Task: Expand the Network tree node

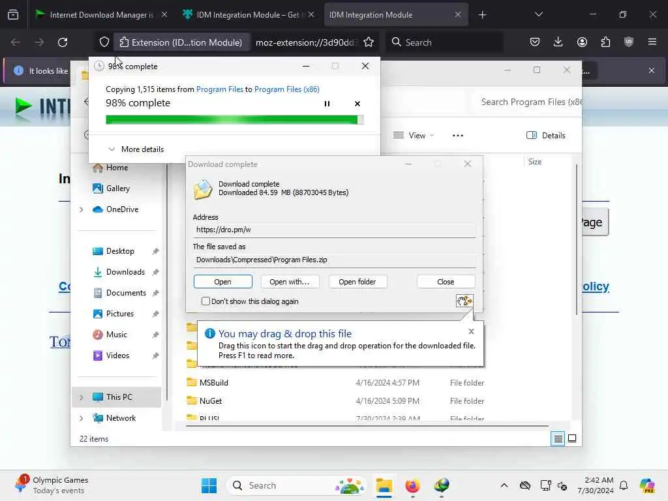Action: coord(81,418)
